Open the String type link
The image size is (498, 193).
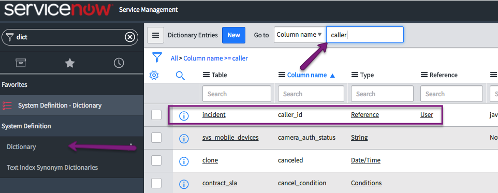coord(359,138)
